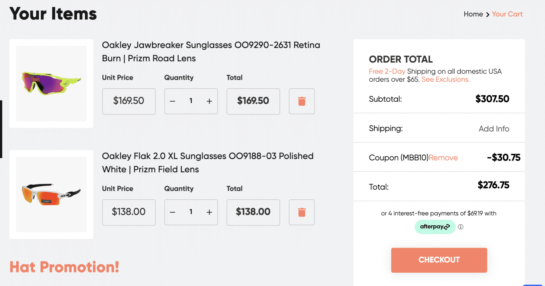The image size is (545, 286).
Task: Click the CHECKOUT button
Action: 439,260
